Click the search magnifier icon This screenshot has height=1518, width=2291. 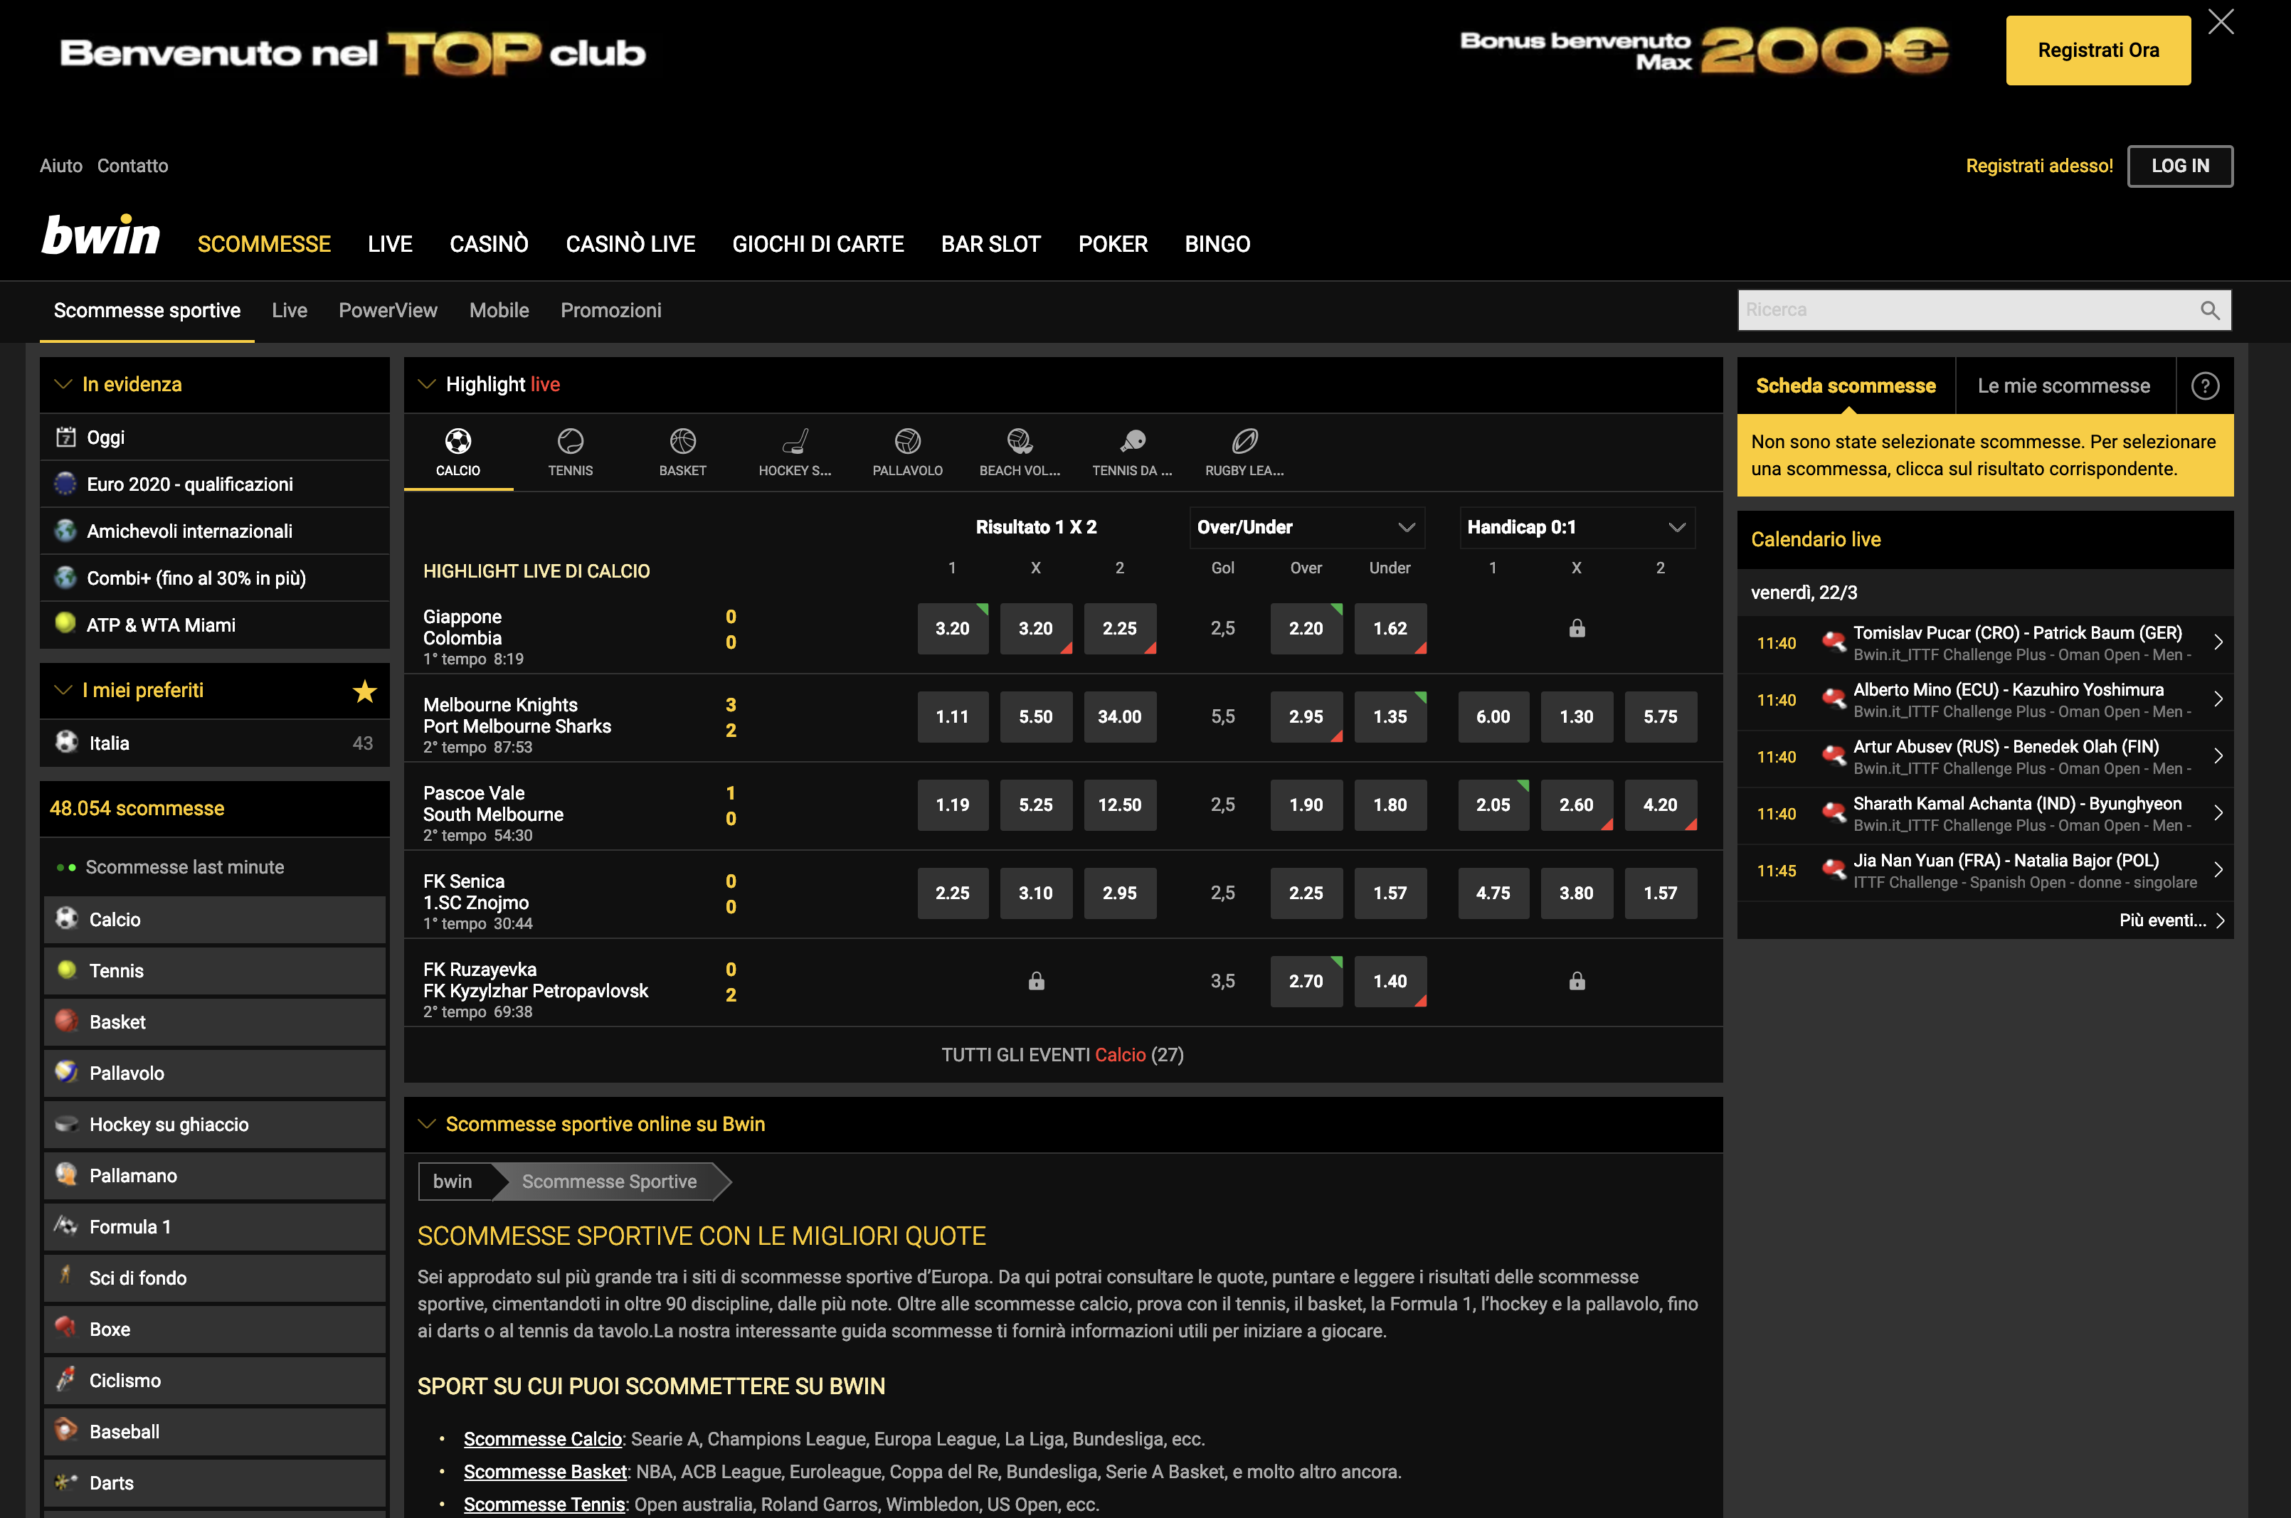tap(2208, 310)
